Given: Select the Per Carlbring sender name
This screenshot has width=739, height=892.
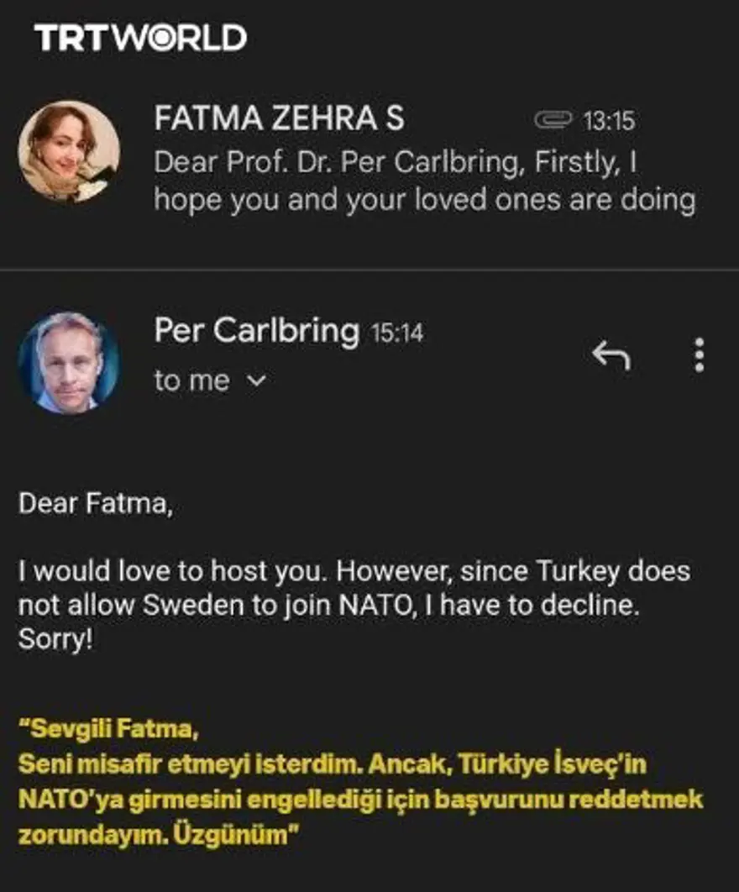Looking at the screenshot, I should (256, 332).
